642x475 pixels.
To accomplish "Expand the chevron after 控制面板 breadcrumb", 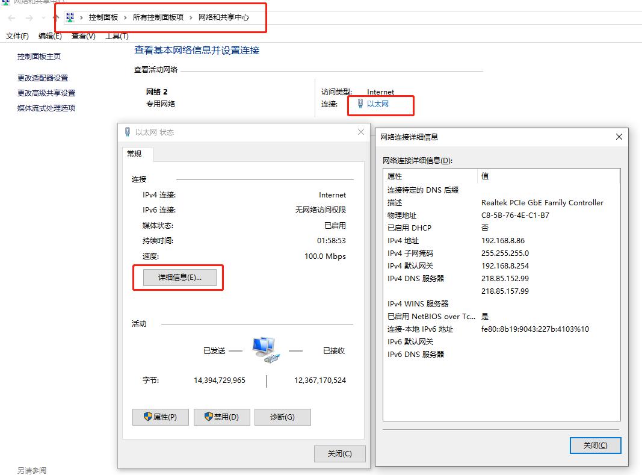I will (x=125, y=17).
